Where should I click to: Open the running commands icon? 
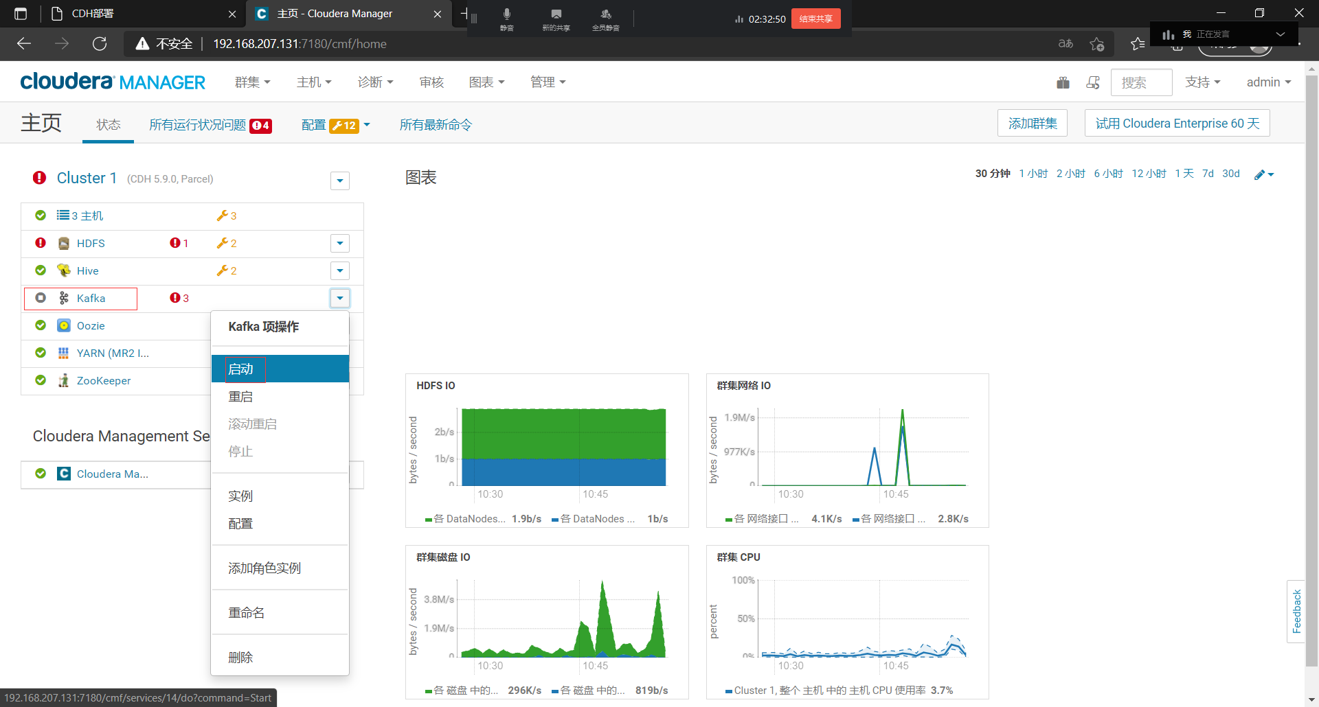[x=1093, y=82]
